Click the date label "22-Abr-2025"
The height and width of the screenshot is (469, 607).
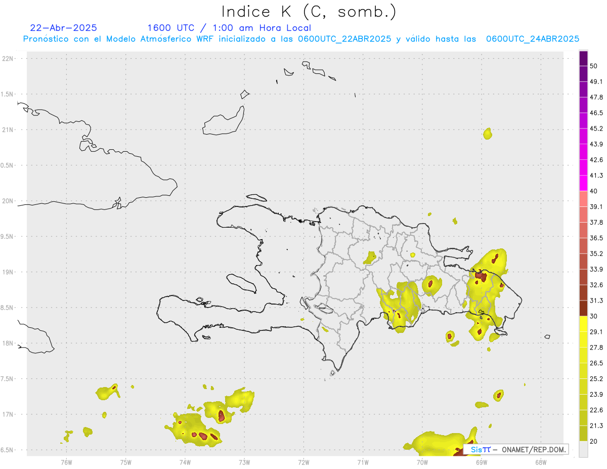[x=64, y=28]
